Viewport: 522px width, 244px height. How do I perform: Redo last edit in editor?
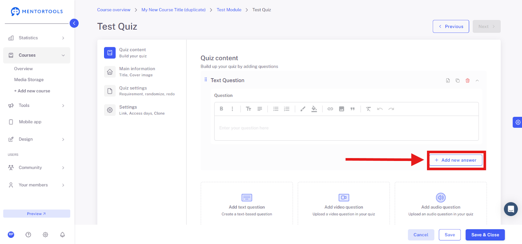click(x=391, y=109)
